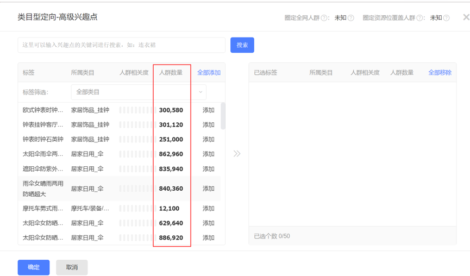The width and height of the screenshot is (470, 276).
Task: Focus the interest keyword search input field
Action: pyautogui.click(x=121, y=45)
